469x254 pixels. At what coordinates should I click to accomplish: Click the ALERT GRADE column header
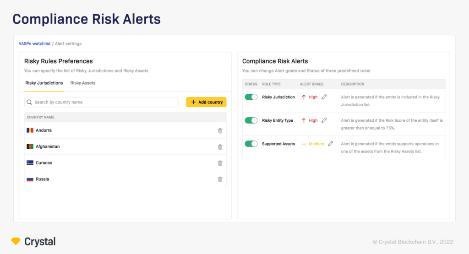[311, 84]
